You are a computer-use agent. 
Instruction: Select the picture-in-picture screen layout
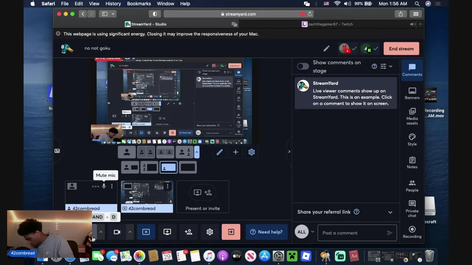pos(169,168)
